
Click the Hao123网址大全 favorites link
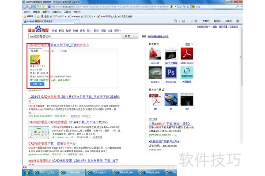point(107,16)
